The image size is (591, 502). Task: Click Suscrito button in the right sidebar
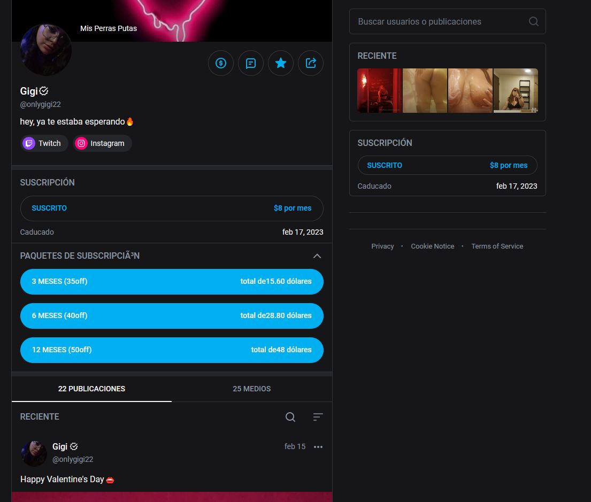[x=447, y=165]
